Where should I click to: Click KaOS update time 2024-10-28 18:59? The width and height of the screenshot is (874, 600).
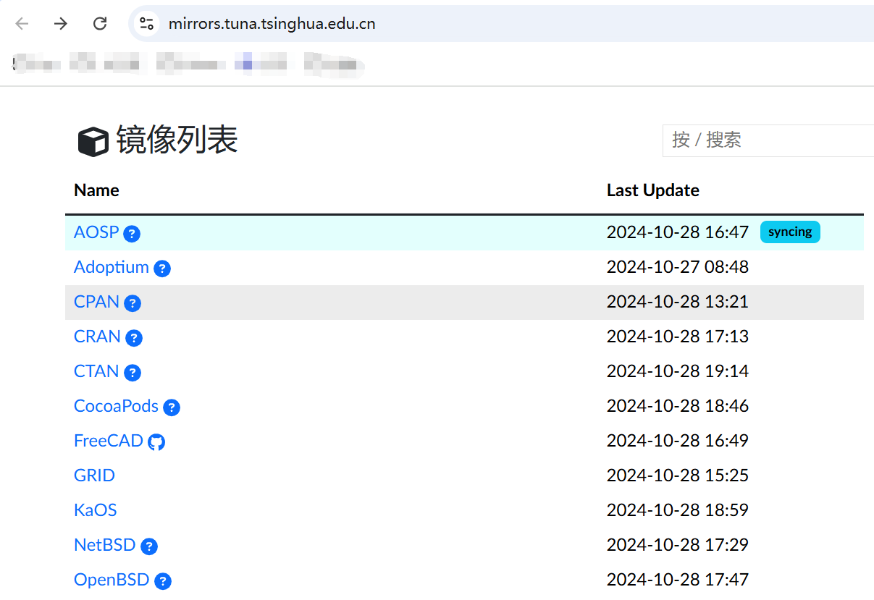(678, 510)
